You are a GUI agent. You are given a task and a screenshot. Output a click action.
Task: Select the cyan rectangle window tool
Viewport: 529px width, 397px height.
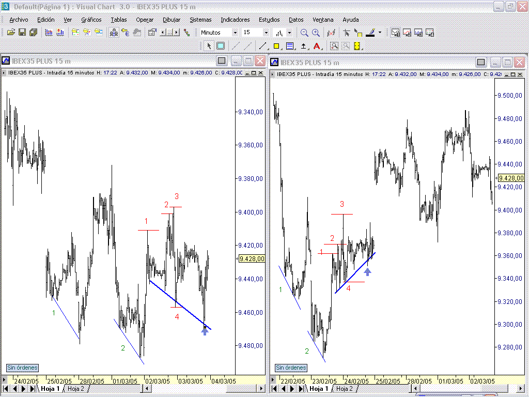click(x=221, y=45)
